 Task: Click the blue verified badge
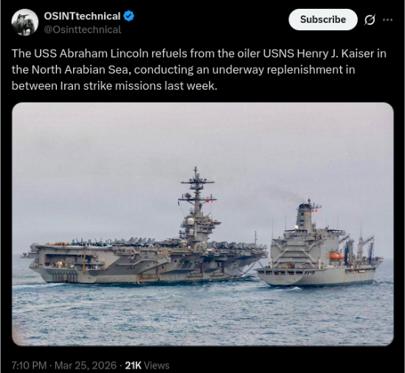click(128, 16)
